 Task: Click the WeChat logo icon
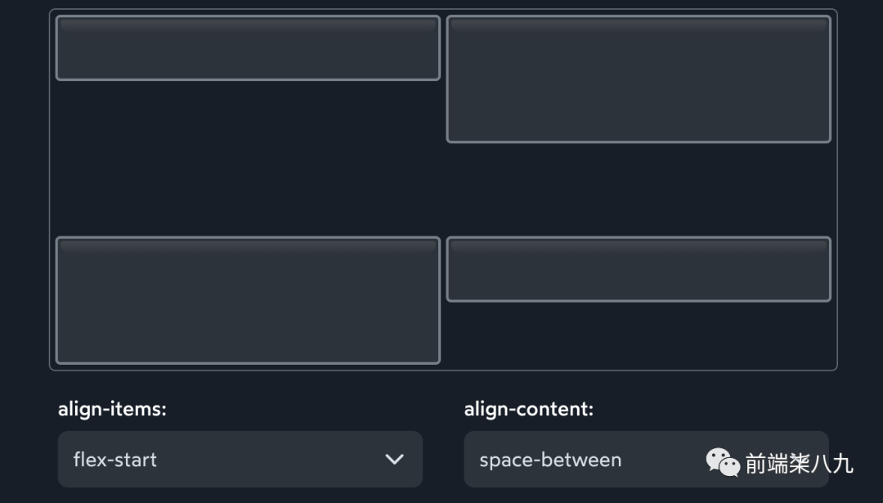click(x=723, y=462)
